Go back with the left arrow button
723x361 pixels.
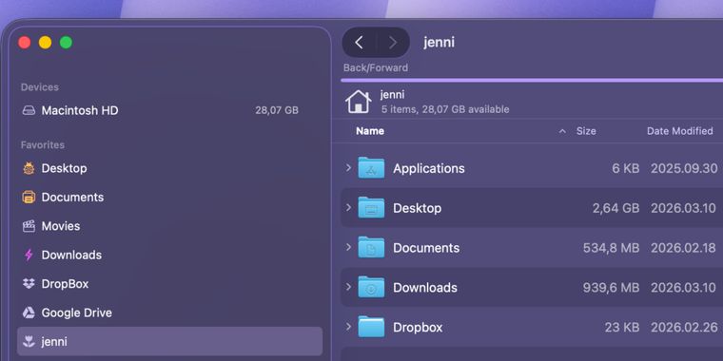[x=360, y=43]
